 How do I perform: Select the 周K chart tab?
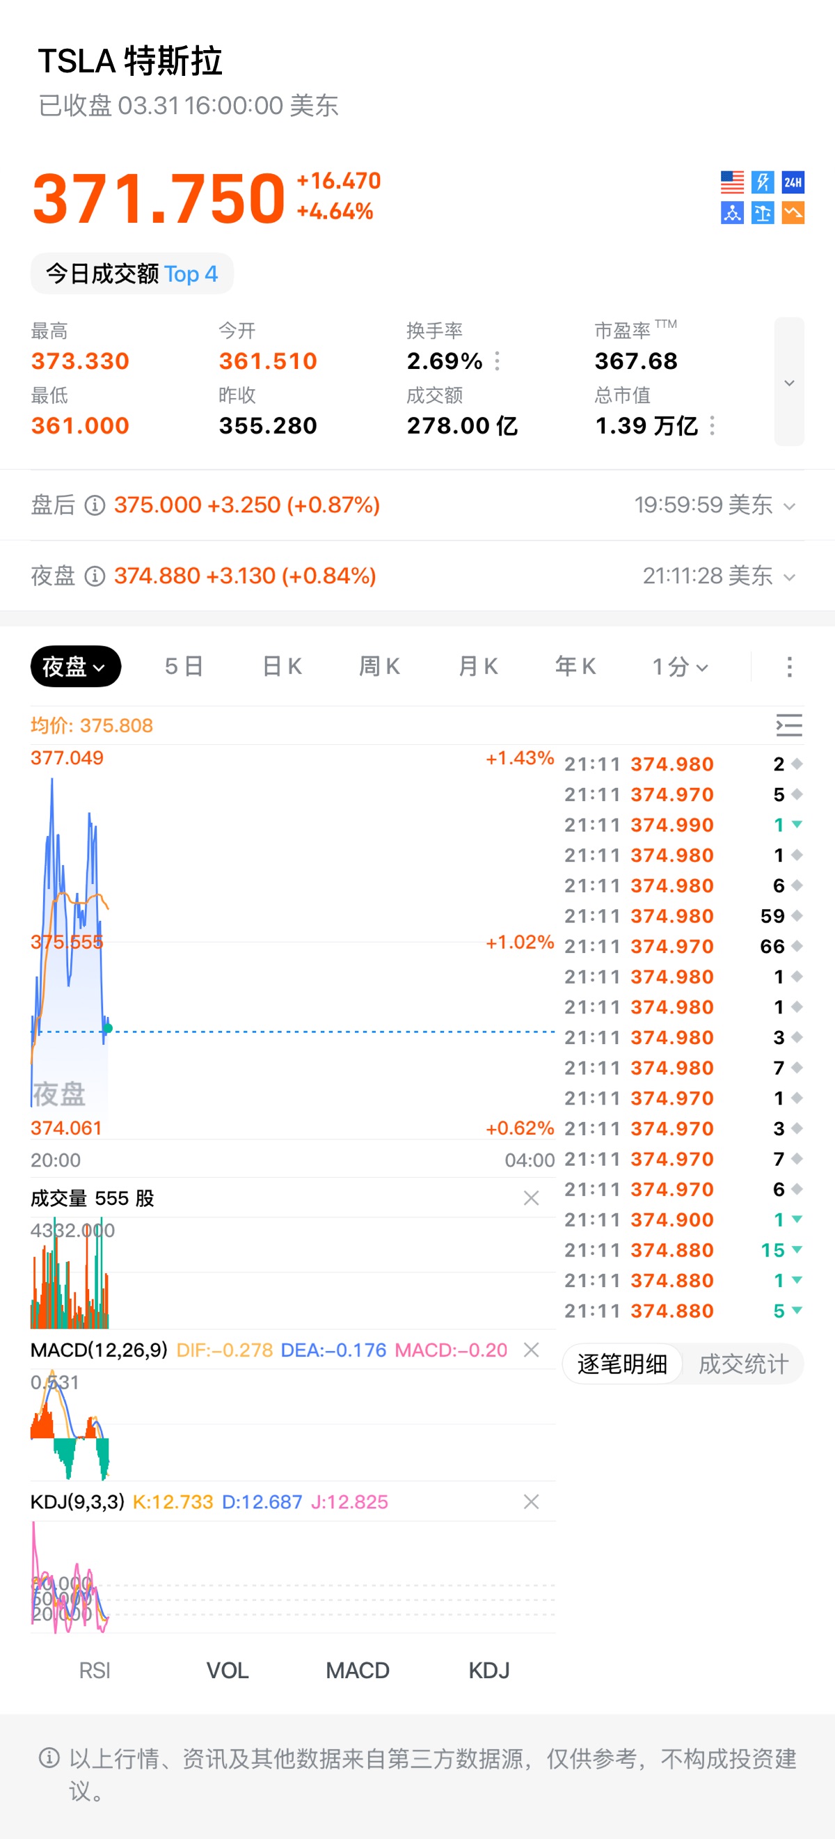pyautogui.click(x=379, y=667)
